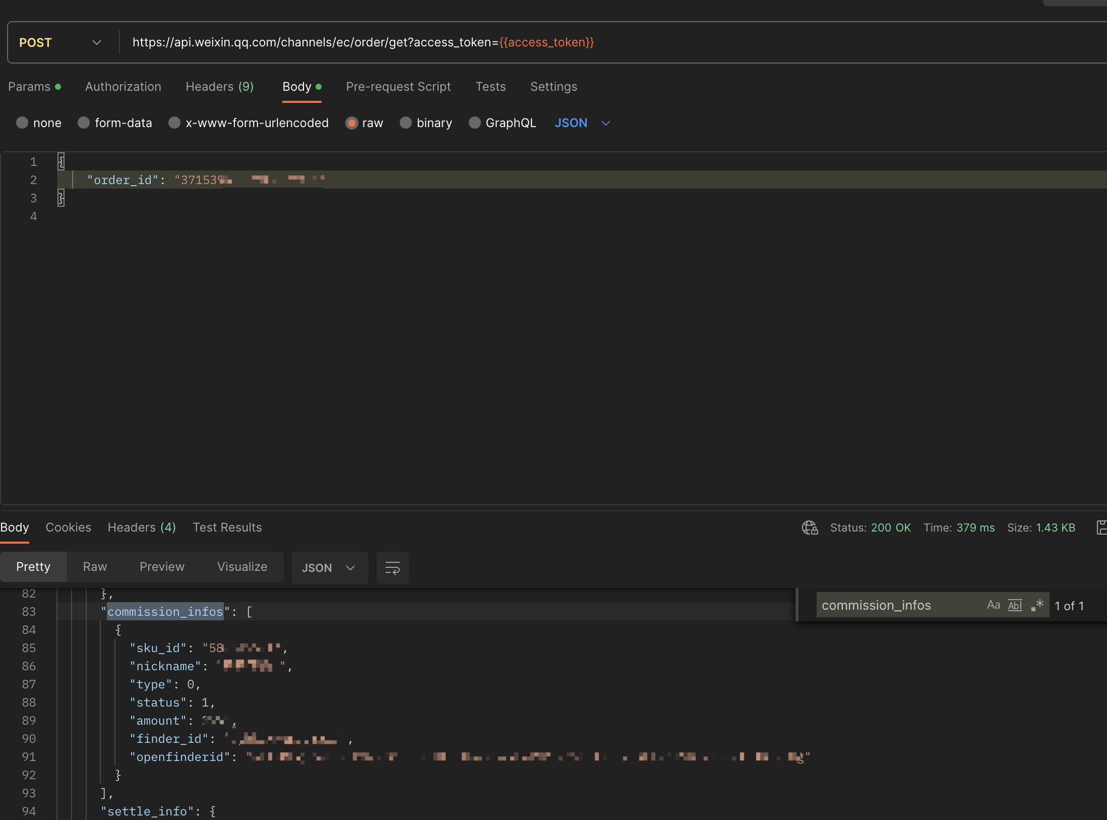Switch to the Pre-request Script tab
This screenshot has width=1107, height=820.
point(398,87)
